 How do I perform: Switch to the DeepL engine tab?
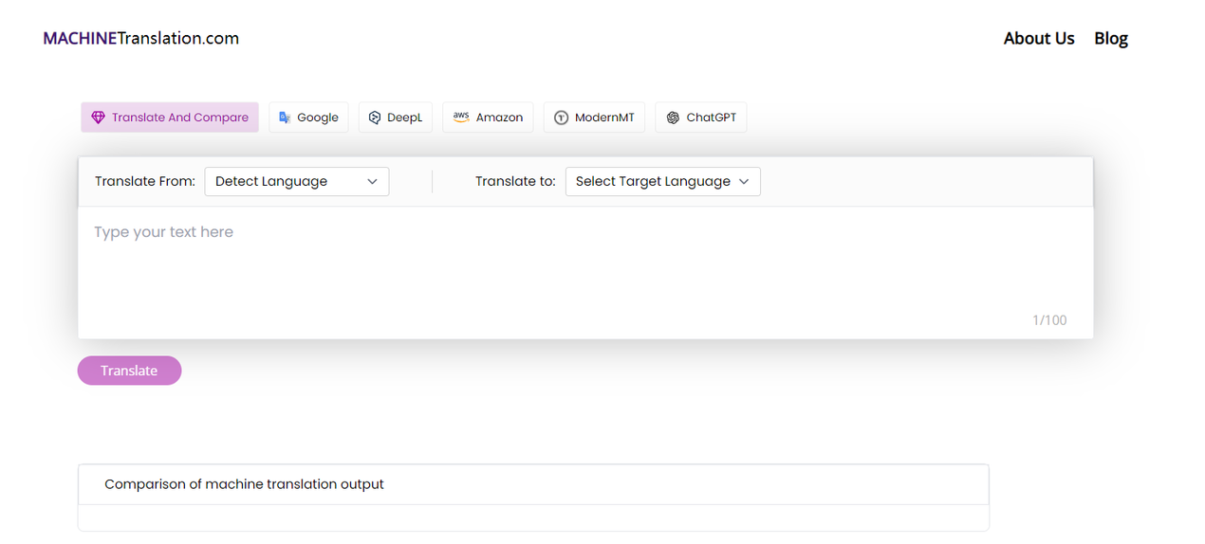[x=396, y=118]
